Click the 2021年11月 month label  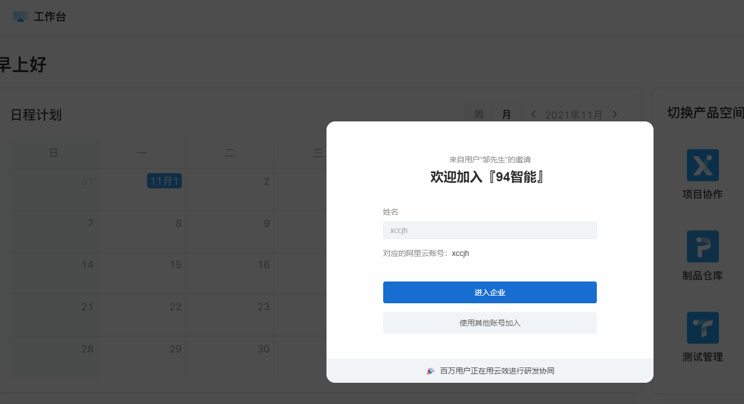point(574,115)
